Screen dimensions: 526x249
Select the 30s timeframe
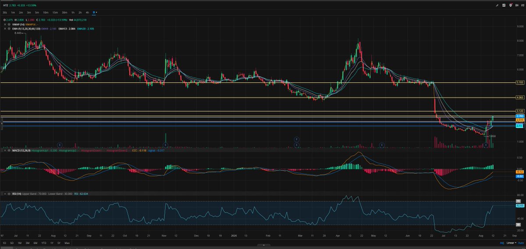click(x=5, y=13)
